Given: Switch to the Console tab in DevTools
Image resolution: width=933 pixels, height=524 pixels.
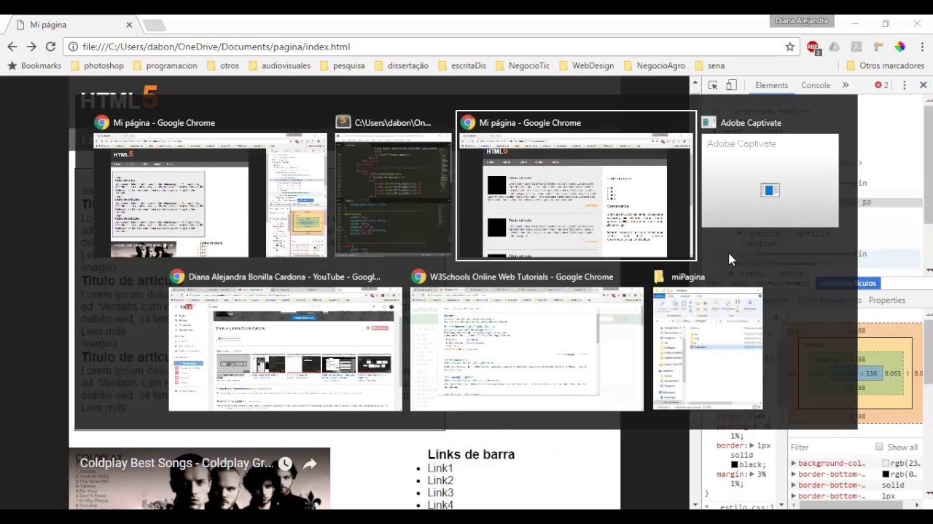Looking at the screenshot, I should coord(816,85).
